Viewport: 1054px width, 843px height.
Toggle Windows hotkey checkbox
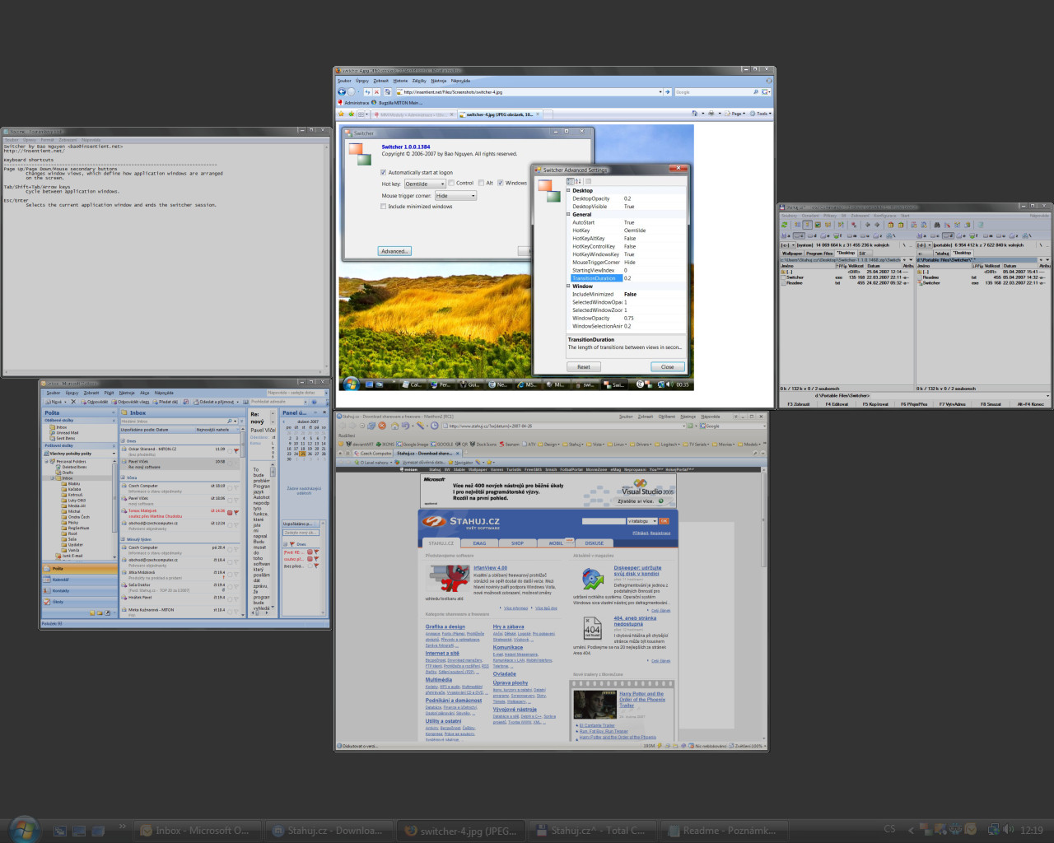tap(500, 184)
